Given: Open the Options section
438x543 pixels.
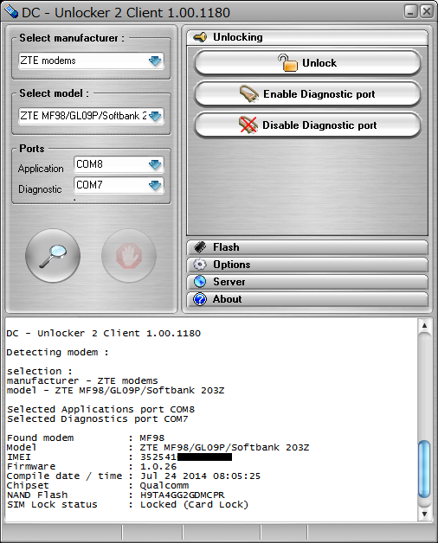Looking at the screenshot, I should tap(307, 265).
